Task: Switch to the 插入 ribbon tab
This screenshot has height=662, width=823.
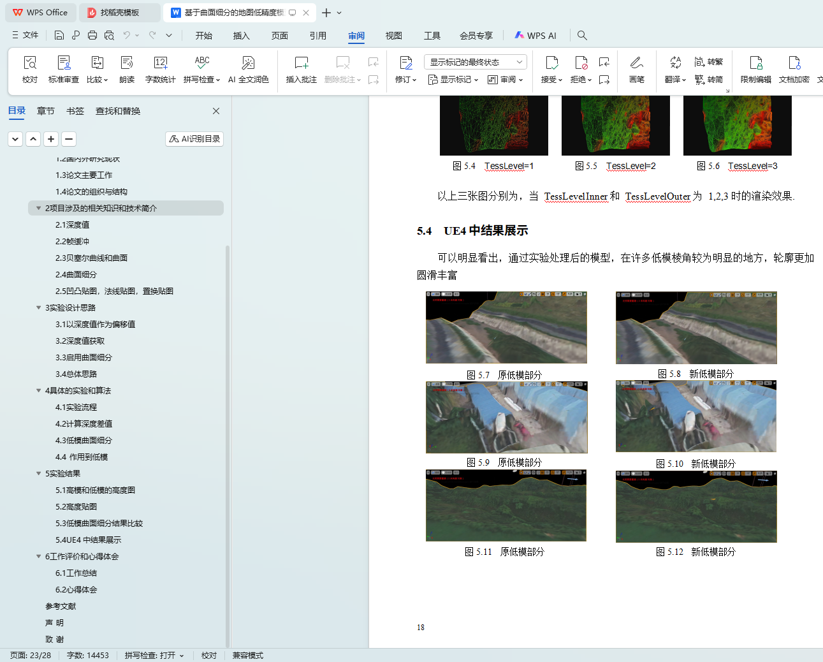Action: [241, 36]
